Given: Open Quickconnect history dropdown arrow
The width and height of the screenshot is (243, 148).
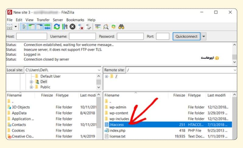Looking at the screenshot, I should click(x=204, y=37).
